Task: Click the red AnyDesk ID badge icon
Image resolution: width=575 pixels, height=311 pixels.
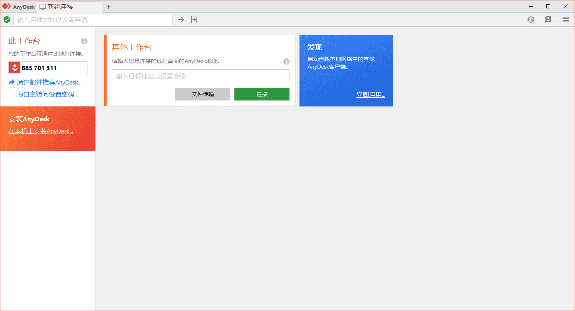Action: [14, 67]
